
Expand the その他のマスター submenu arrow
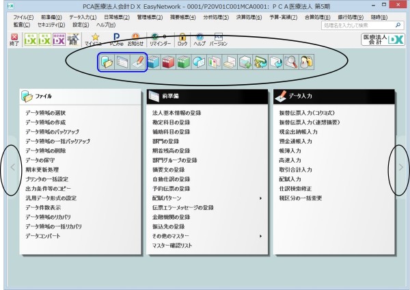[260, 236]
